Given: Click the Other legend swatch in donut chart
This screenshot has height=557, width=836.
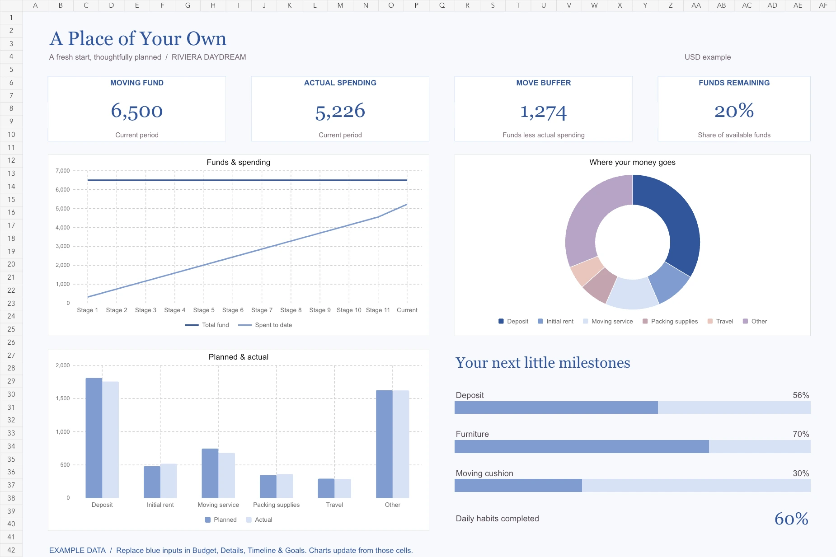Looking at the screenshot, I should [745, 321].
